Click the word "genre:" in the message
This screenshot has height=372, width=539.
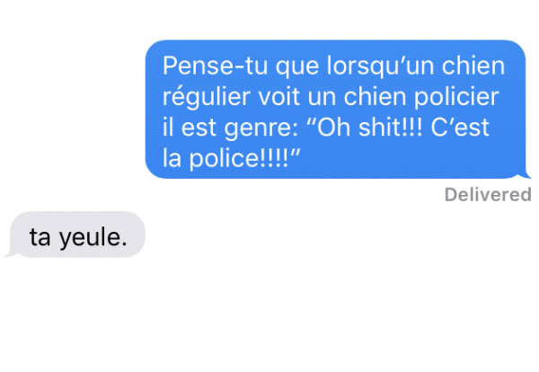pos(261,128)
